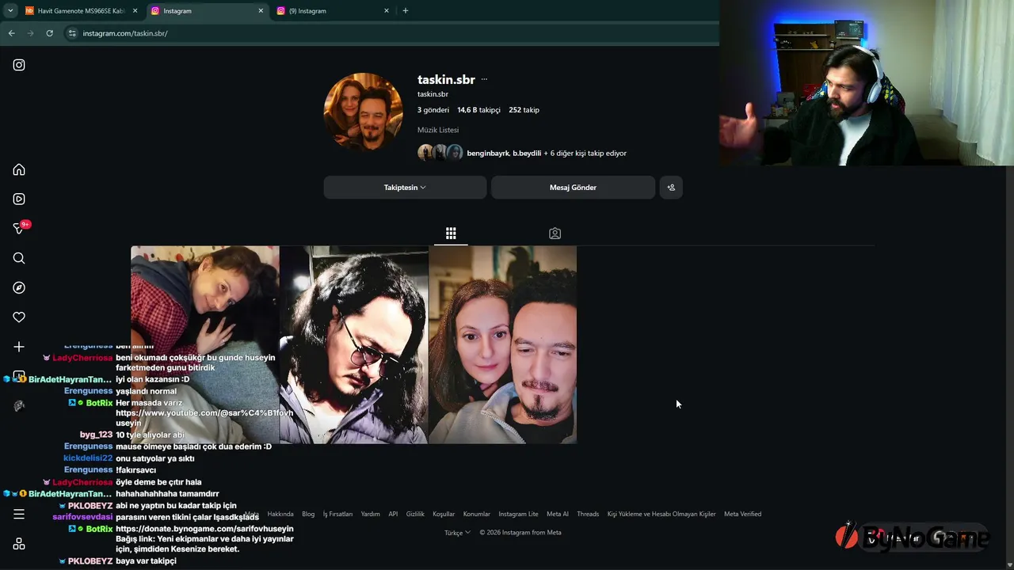Reload the page with refresh icon

(x=49, y=33)
